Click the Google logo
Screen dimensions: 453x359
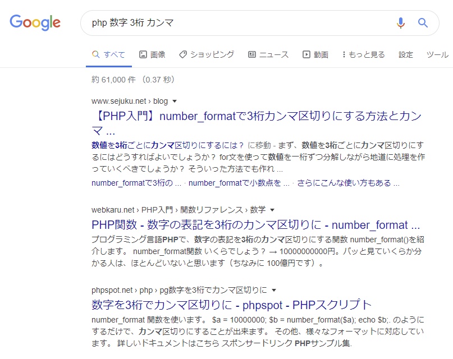35,22
